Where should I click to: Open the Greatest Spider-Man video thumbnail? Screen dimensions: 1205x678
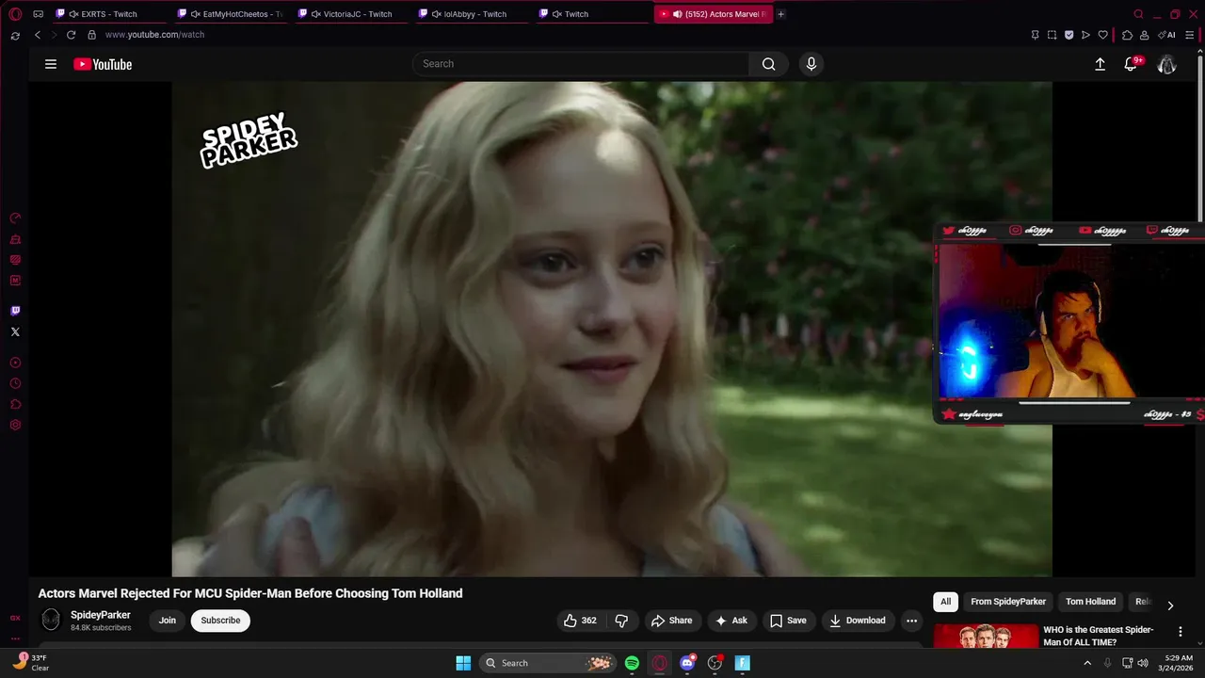986,636
